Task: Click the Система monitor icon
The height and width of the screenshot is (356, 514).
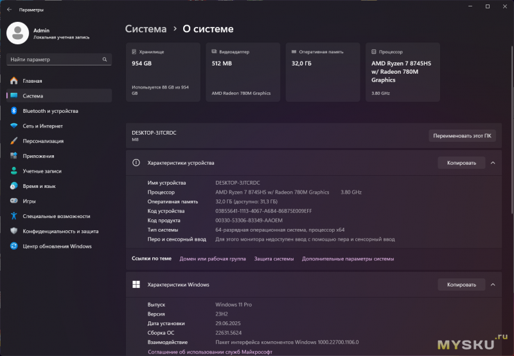Action: pos(13,96)
